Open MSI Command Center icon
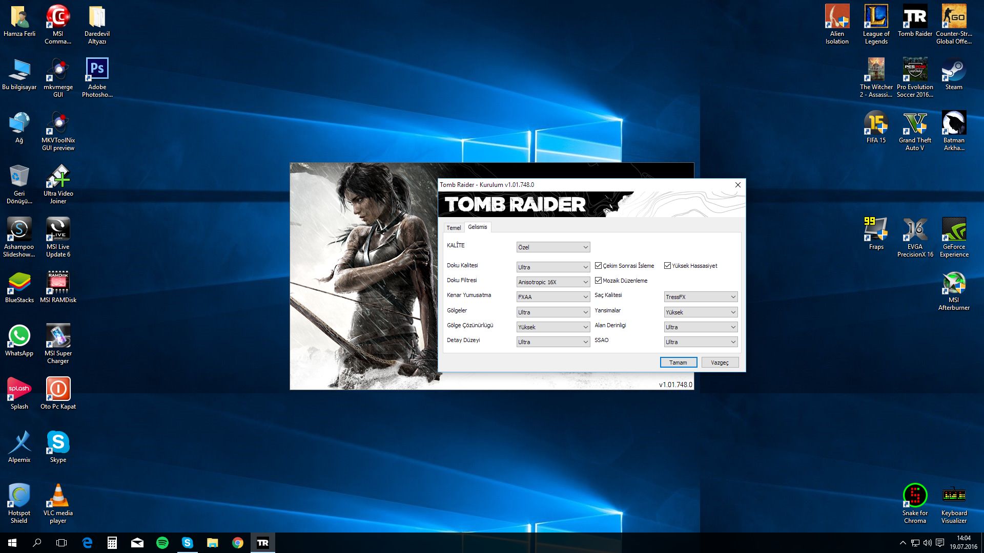The width and height of the screenshot is (984, 553). (x=58, y=24)
